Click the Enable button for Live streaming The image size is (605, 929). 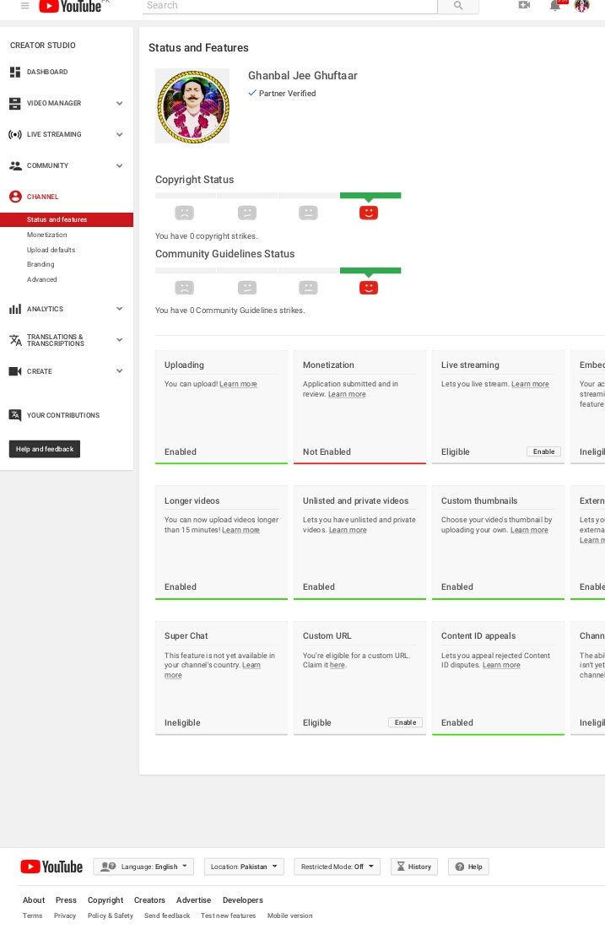(x=543, y=452)
